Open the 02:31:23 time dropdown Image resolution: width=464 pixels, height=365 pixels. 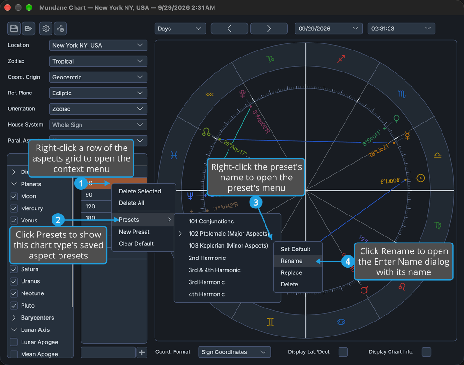(x=401, y=29)
